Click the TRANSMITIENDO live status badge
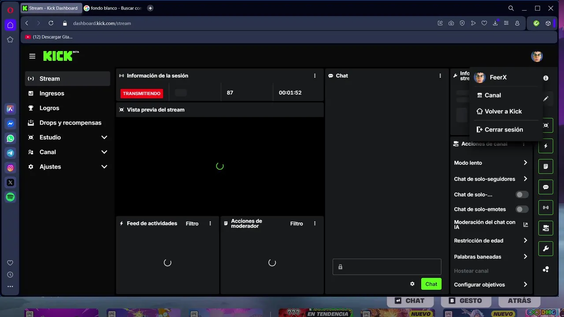 (142, 93)
